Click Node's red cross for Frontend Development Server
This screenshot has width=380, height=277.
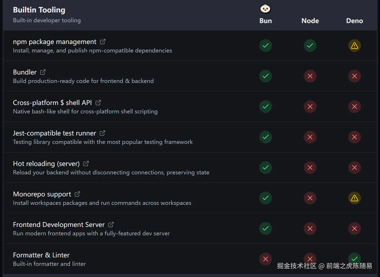(x=310, y=228)
